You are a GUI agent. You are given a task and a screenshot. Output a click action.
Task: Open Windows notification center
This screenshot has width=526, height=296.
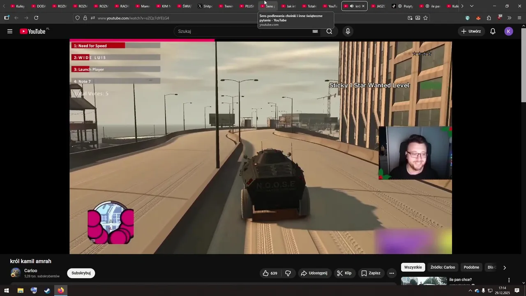(517, 291)
